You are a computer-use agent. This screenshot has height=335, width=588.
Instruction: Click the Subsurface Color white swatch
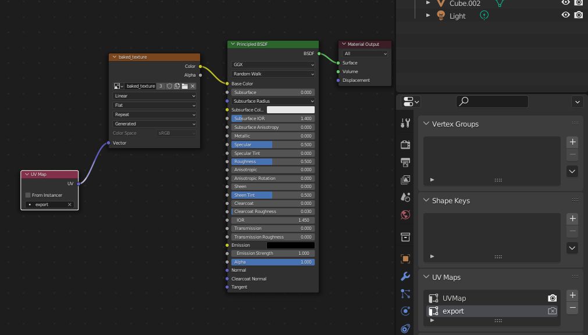point(291,110)
